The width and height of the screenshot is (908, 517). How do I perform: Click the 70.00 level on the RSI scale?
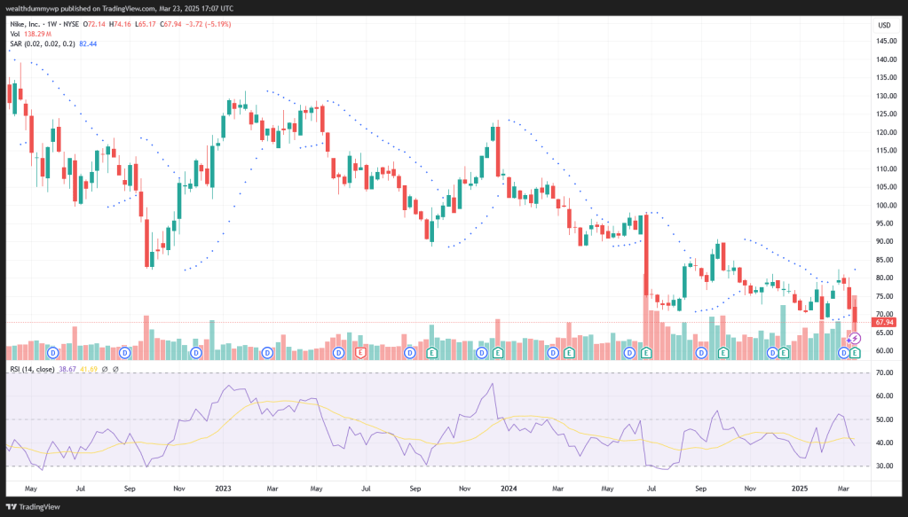tap(884, 373)
